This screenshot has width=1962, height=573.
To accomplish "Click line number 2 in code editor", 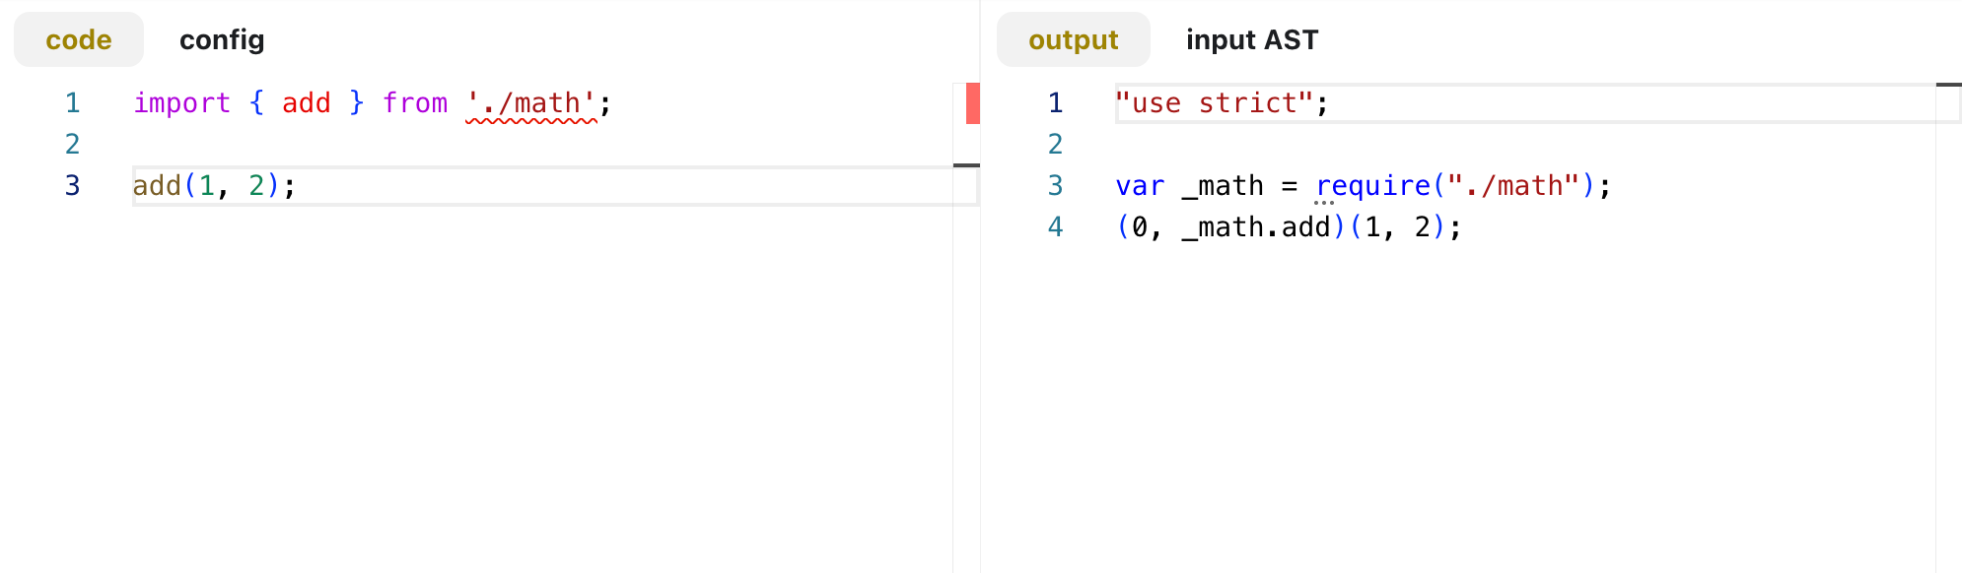I will [x=72, y=145].
